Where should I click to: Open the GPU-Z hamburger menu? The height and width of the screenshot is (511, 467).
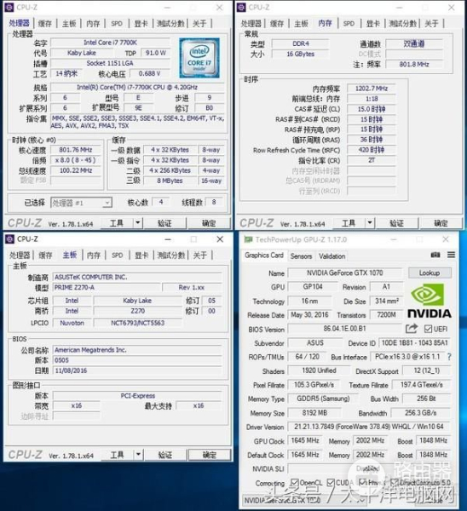pos(451,255)
